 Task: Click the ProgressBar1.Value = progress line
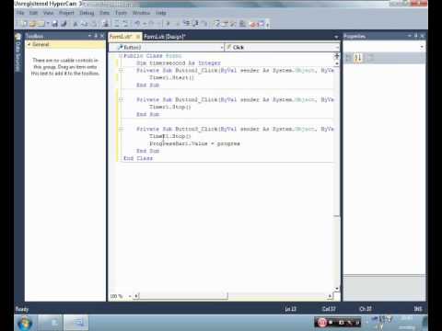pos(194,143)
